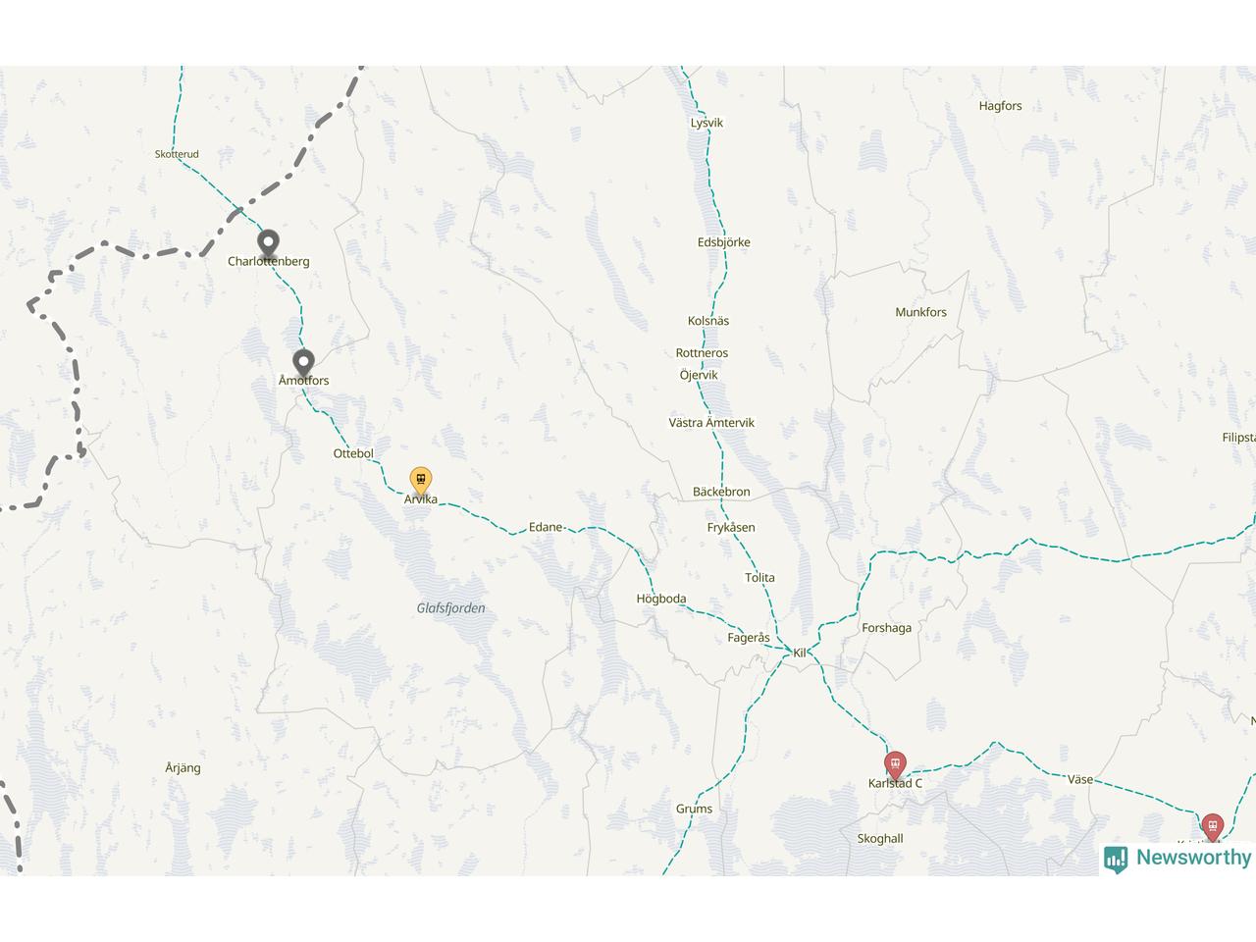Click the Skoghall place label
The height and width of the screenshot is (942, 1256).
pos(880,838)
